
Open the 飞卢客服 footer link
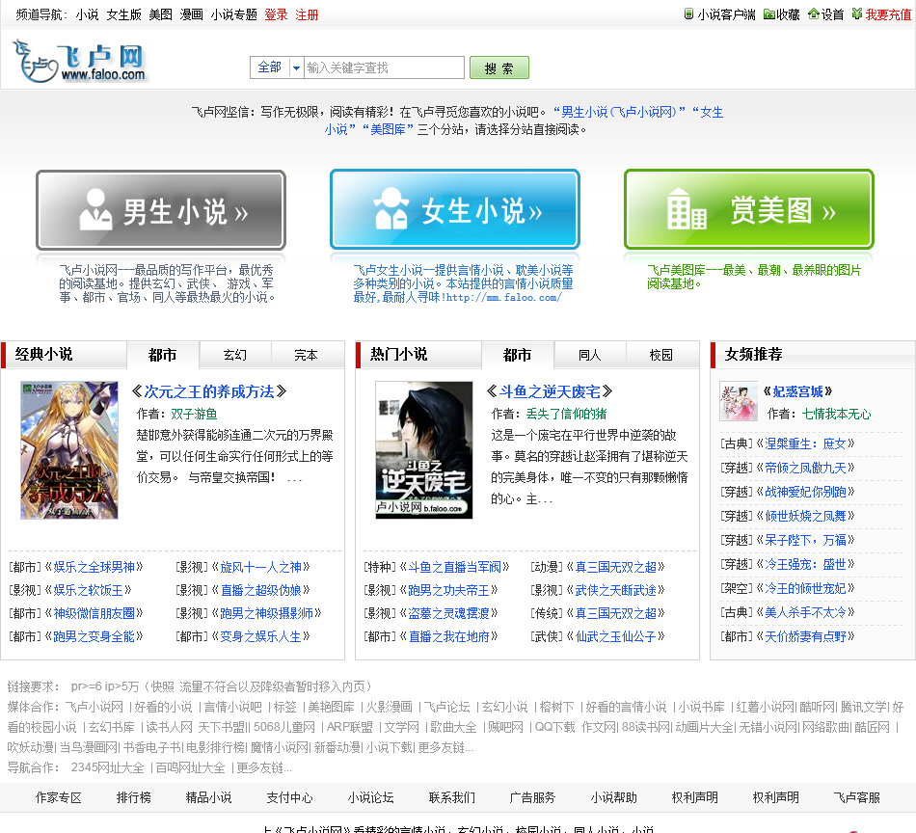tap(857, 798)
